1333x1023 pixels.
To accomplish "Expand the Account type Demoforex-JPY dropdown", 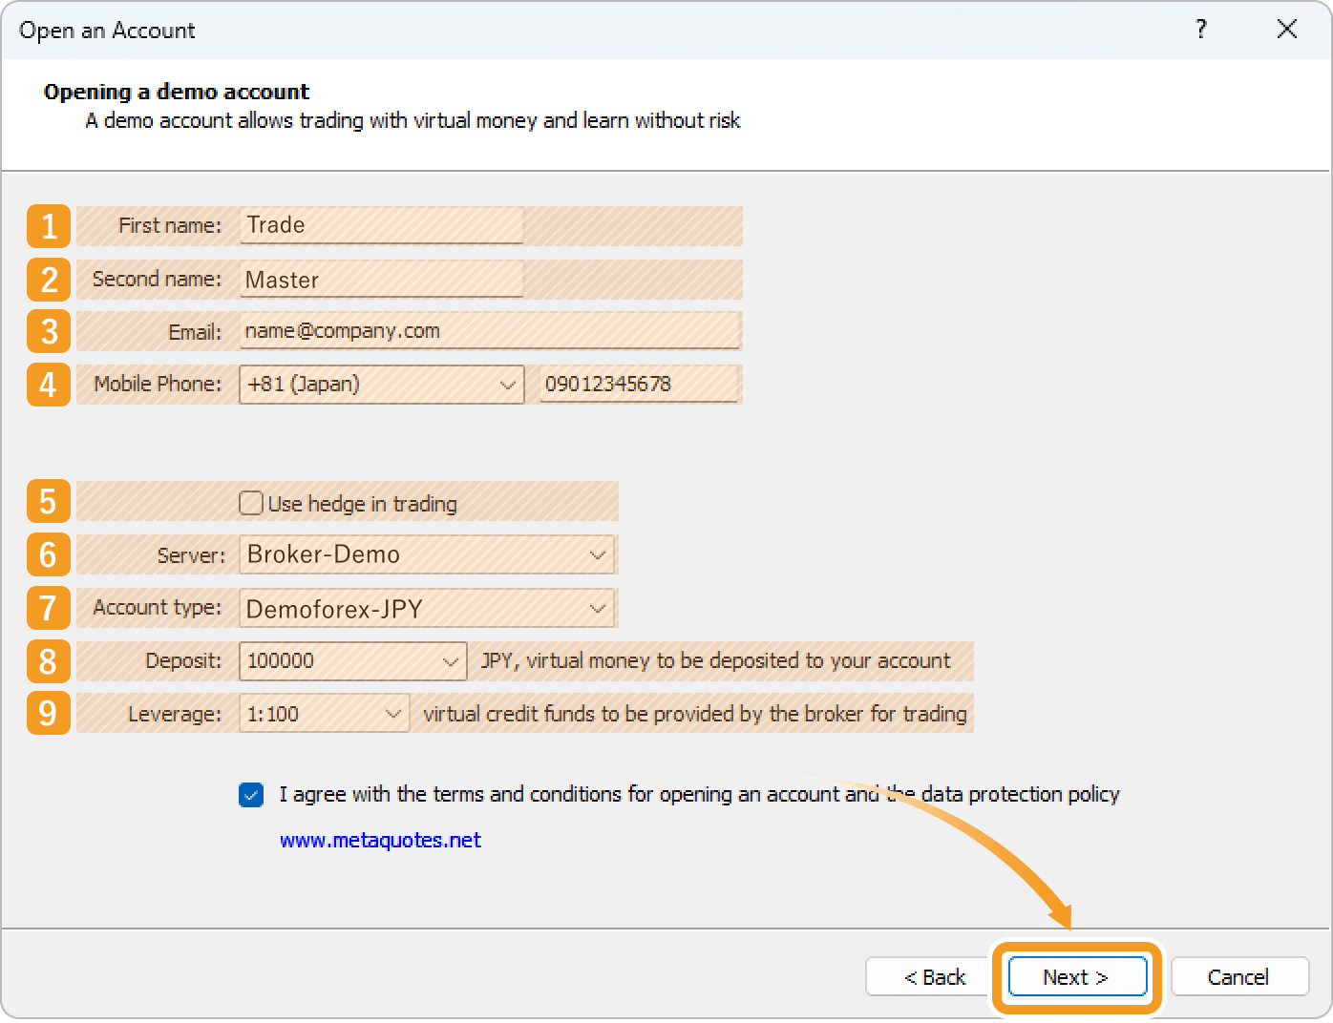I will [427, 608].
